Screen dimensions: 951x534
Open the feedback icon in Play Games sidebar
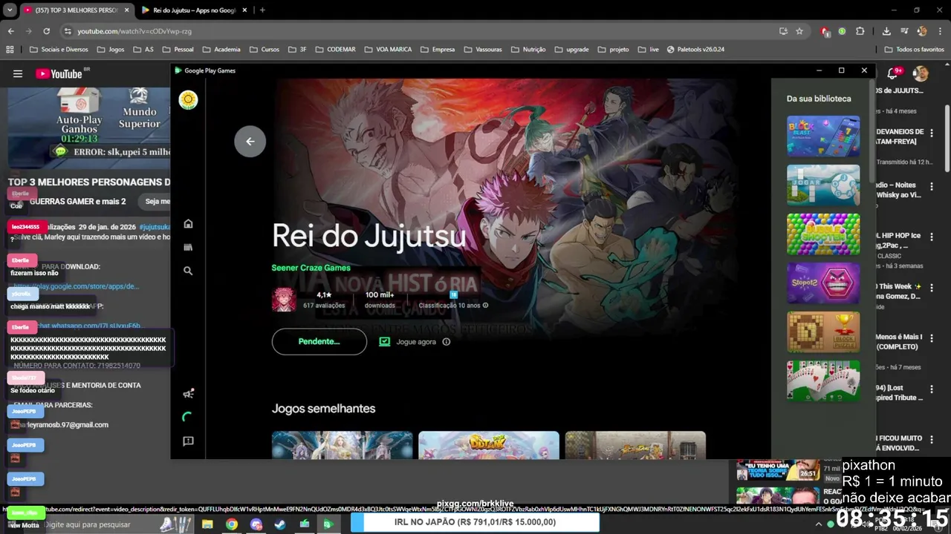pyautogui.click(x=188, y=441)
